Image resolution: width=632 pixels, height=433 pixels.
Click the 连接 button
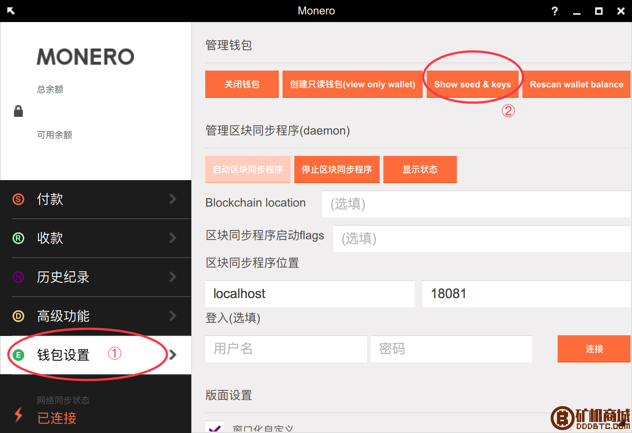pos(594,349)
